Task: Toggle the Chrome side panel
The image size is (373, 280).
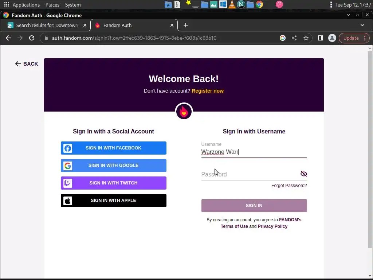Action: tap(321, 38)
